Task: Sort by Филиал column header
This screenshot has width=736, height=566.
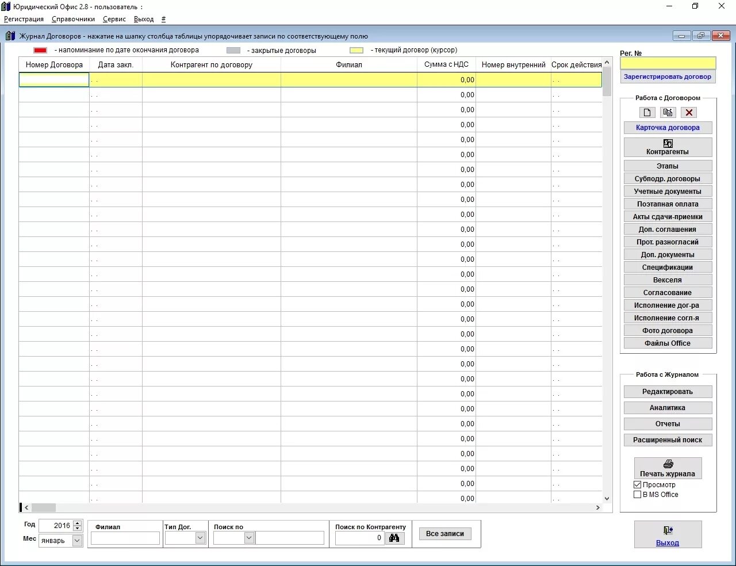Action: coord(349,64)
